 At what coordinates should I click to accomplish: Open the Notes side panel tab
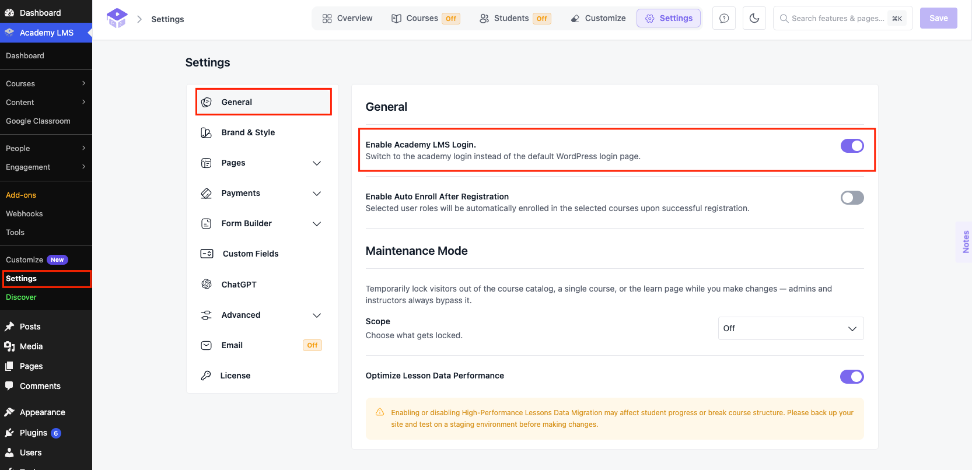pos(965,242)
